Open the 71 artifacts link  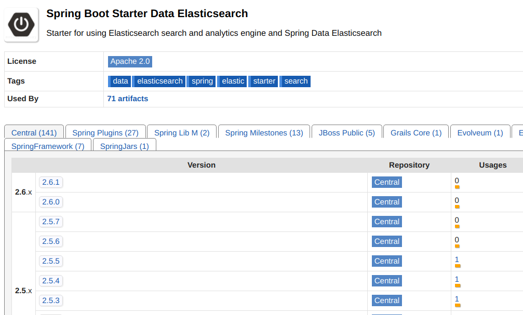(x=127, y=99)
